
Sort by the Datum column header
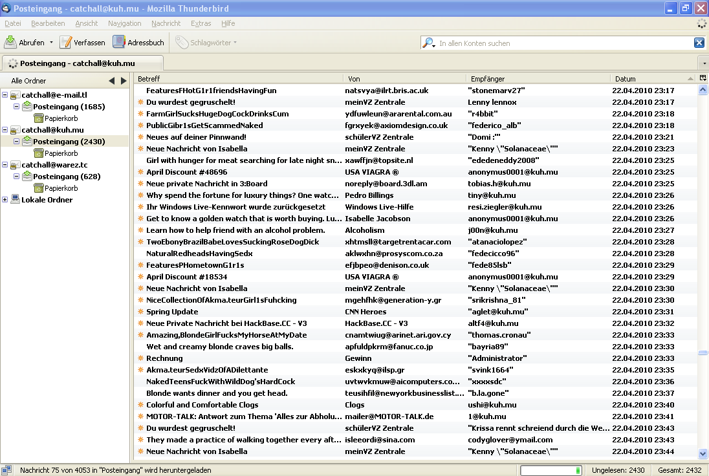(x=653, y=79)
